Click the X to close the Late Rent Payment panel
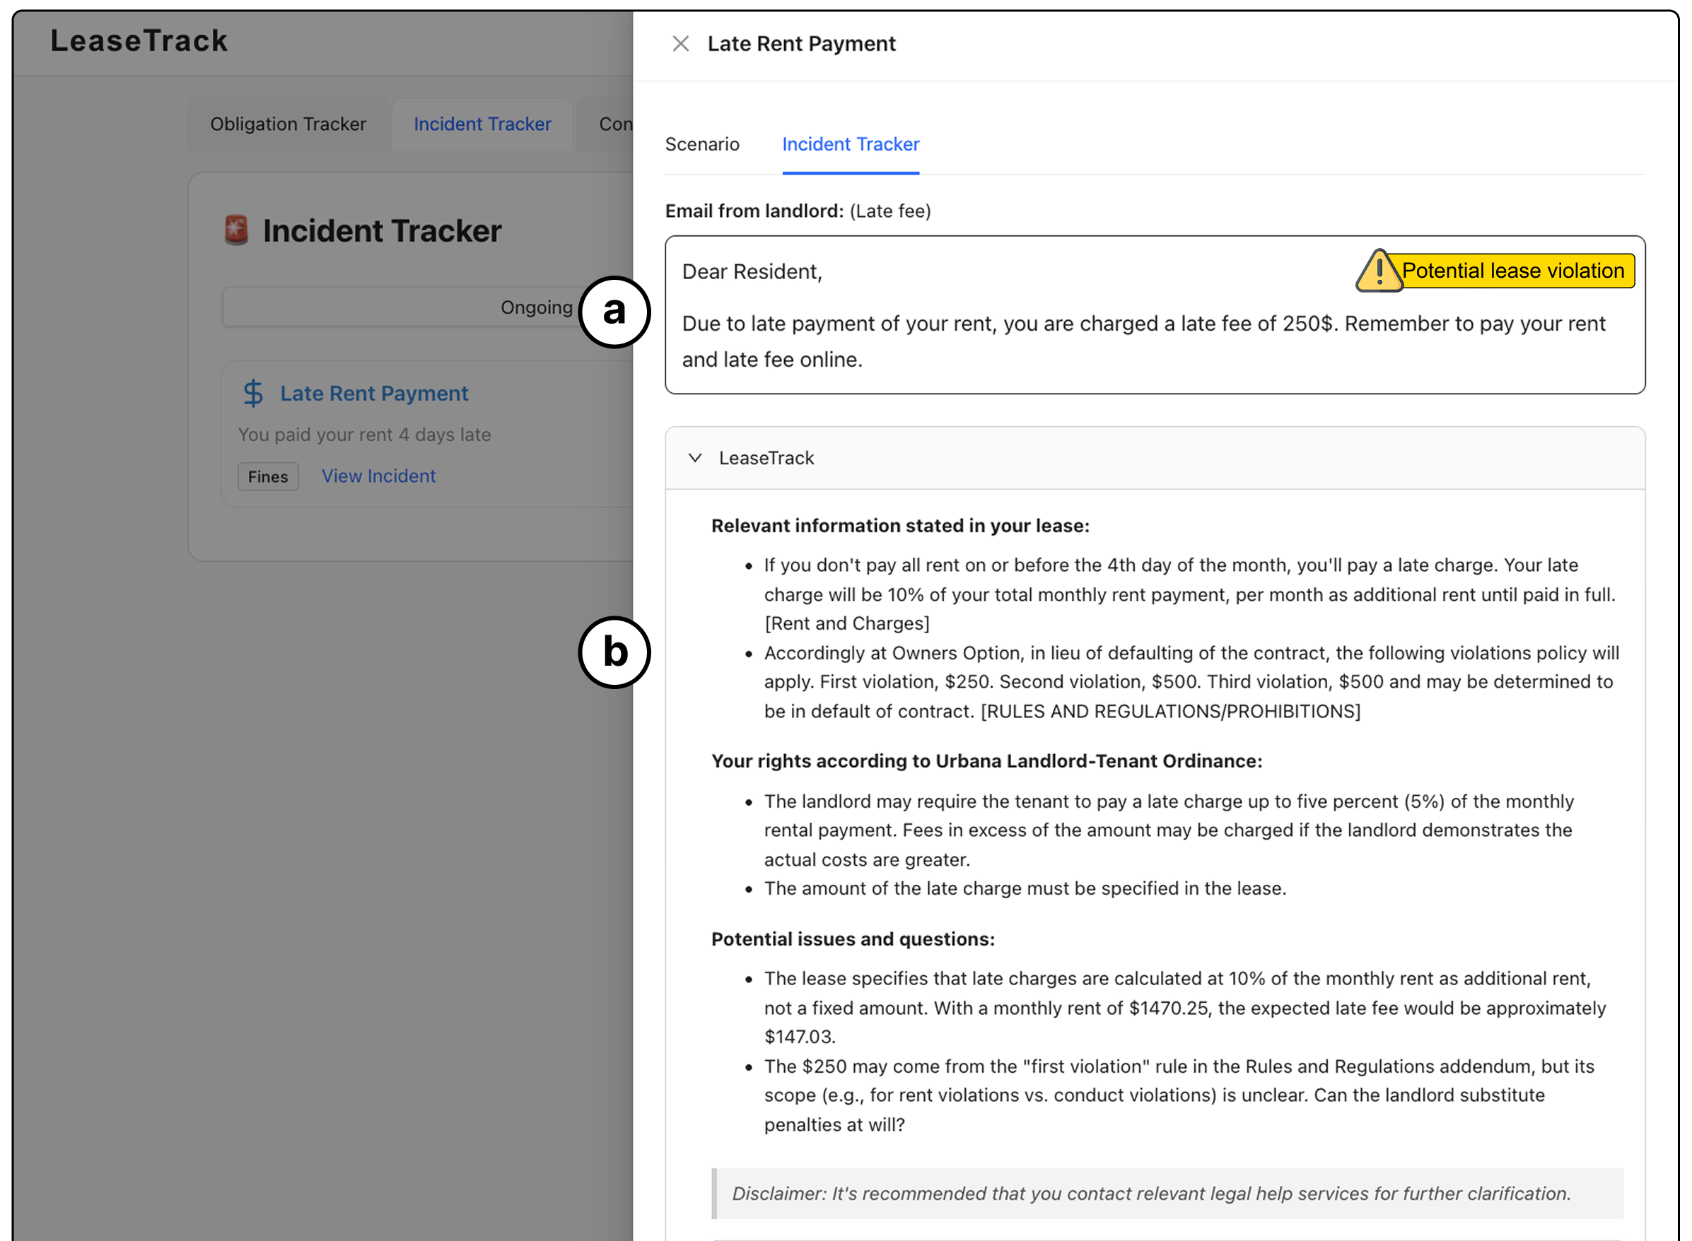This screenshot has height=1241, width=1692. click(x=681, y=44)
